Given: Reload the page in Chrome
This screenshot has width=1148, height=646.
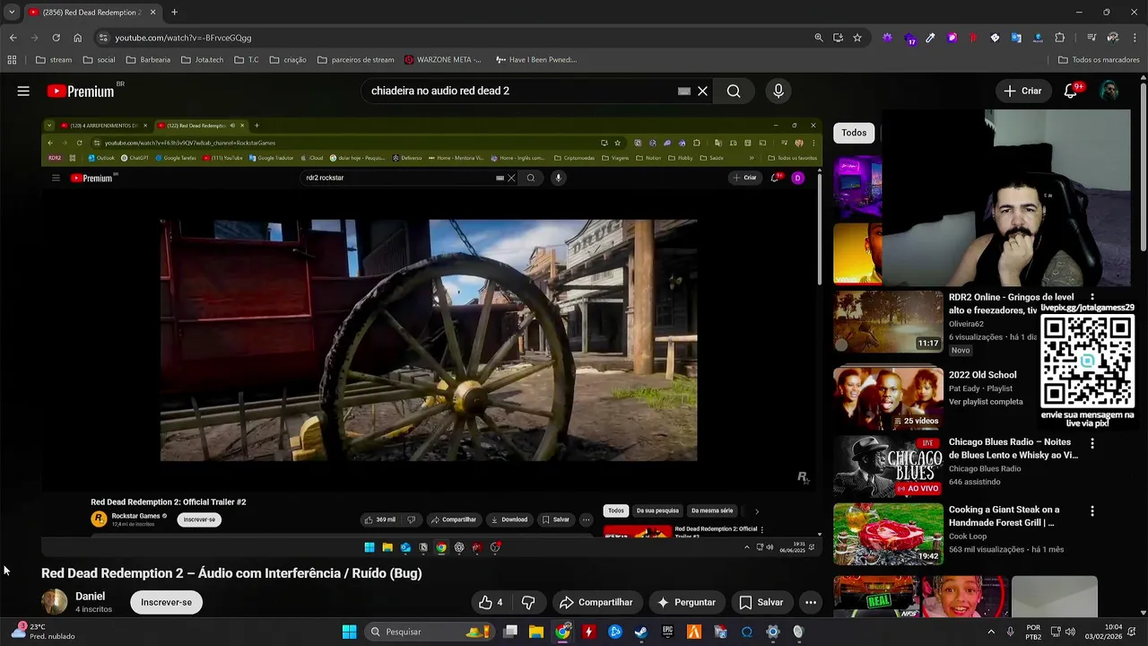Looking at the screenshot, I should [56, 38].
